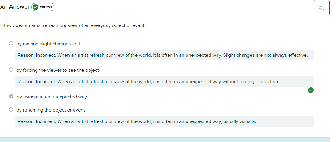Click the 'Answer' heading text
The image size is (336, 142).
coord(19,7)
